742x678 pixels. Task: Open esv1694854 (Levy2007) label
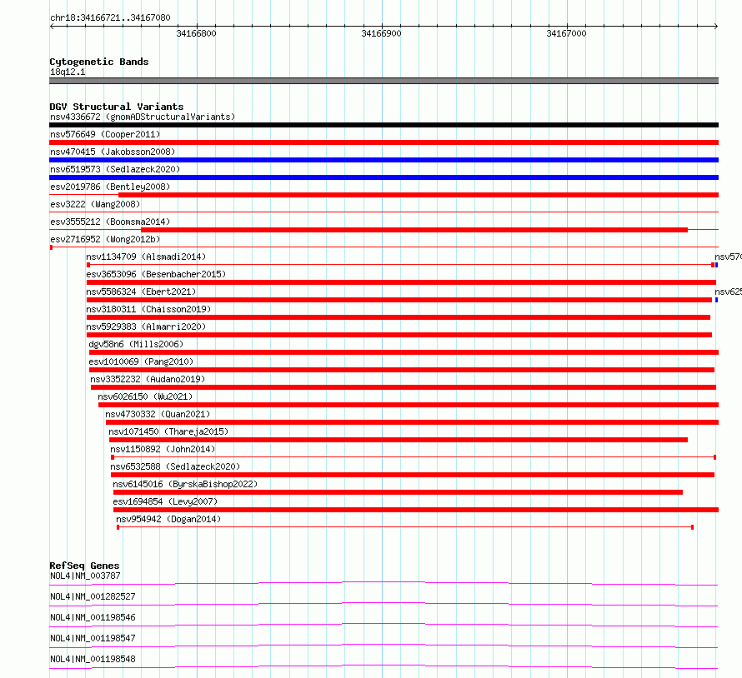click(x=165, y=501)
